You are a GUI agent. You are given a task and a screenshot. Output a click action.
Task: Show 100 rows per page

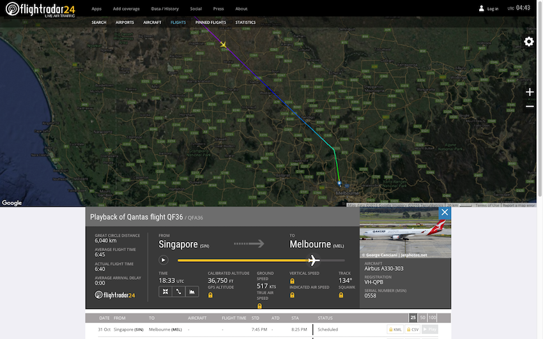point(432,317)
